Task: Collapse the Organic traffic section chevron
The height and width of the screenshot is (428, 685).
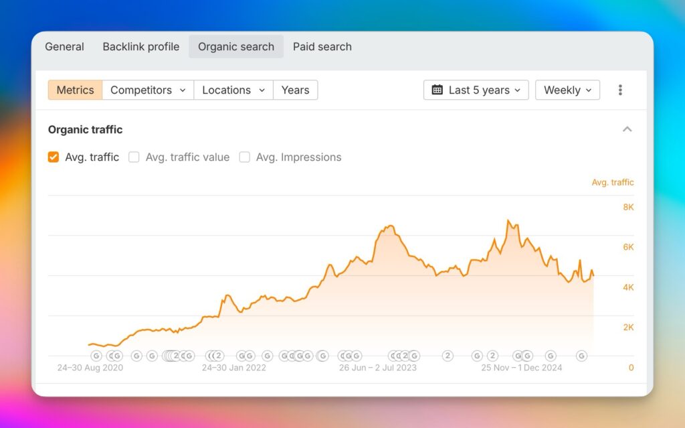Action: 627,129
